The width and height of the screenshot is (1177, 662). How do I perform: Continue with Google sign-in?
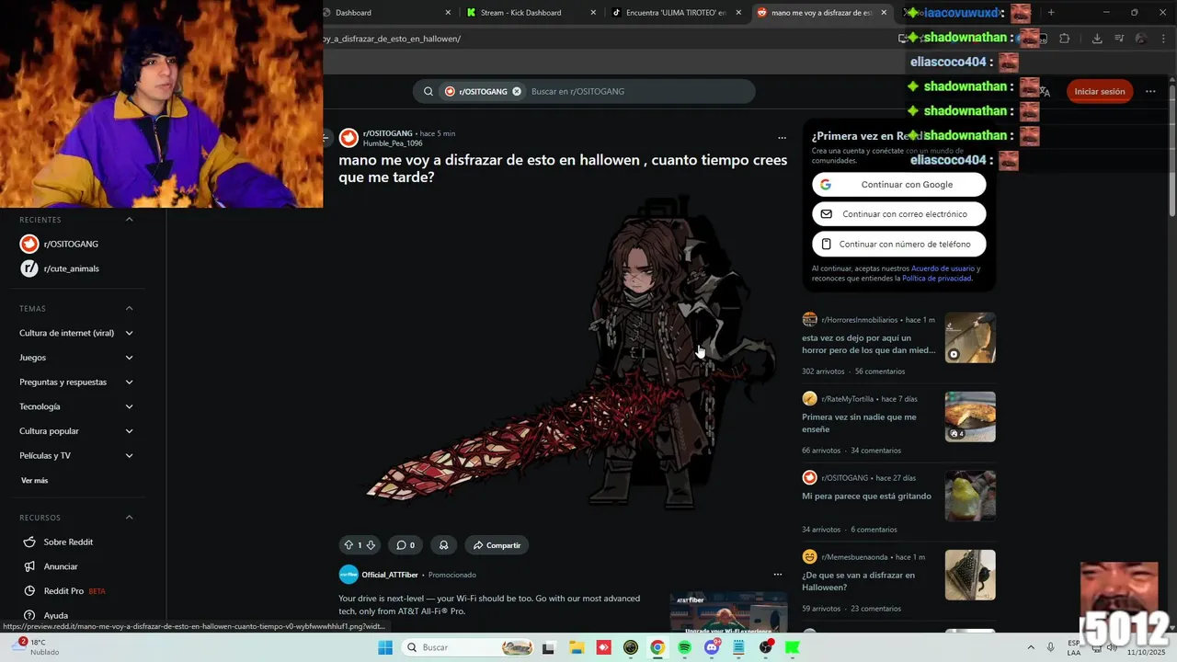898,184
